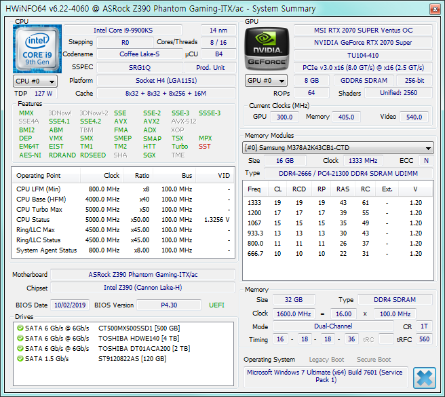Click the PCIe v3.0 x16 interface field
This screenshot has width=445, height=397.
pos(364,68)
